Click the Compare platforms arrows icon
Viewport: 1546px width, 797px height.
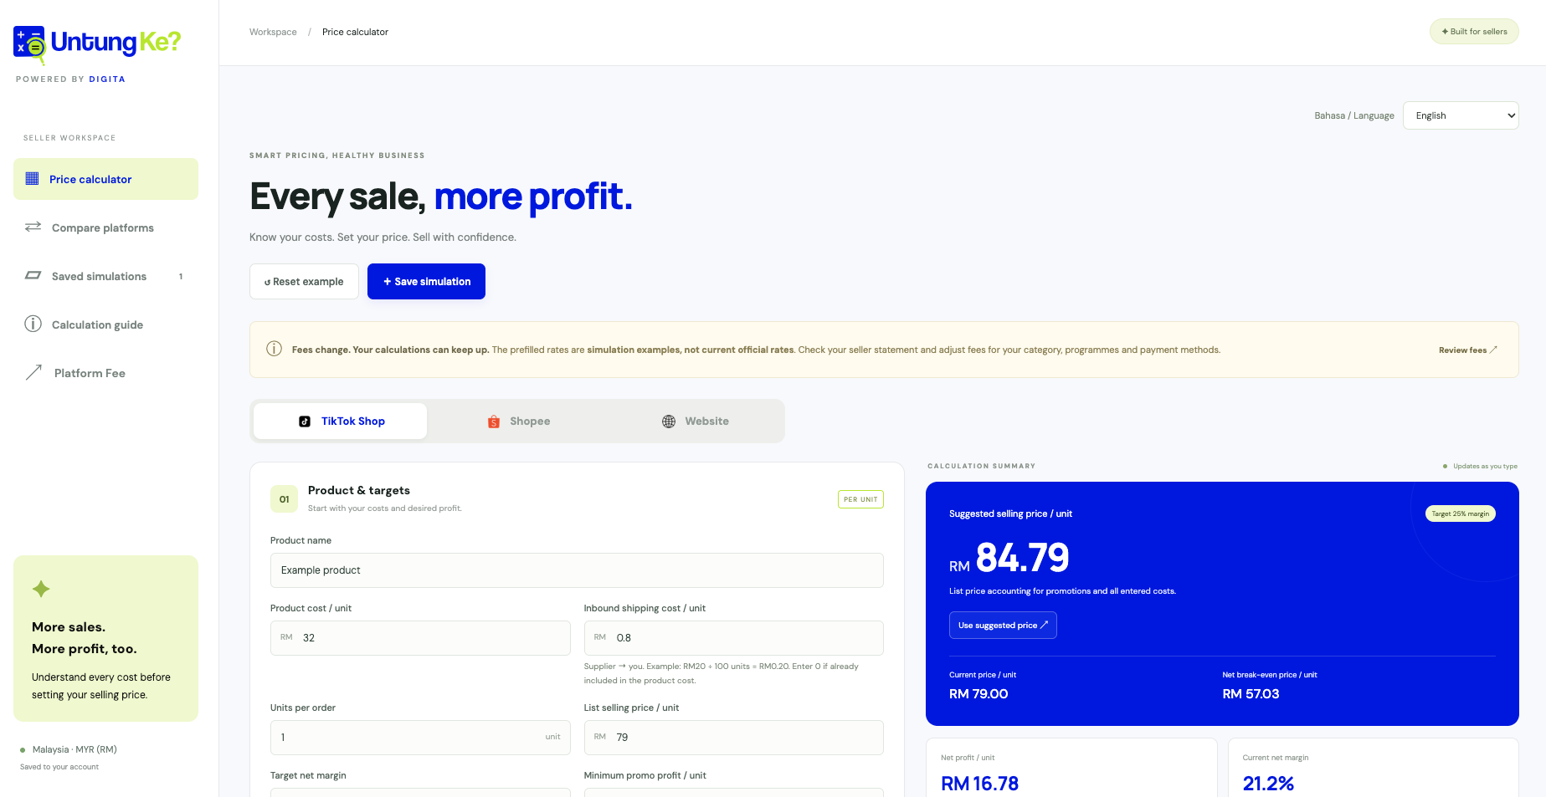(x=33, y=227)
